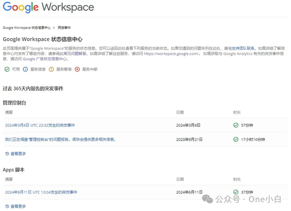291x211 pixels.
Task: Open the 此常见问题解答 link
Action: tap(73, 54)
